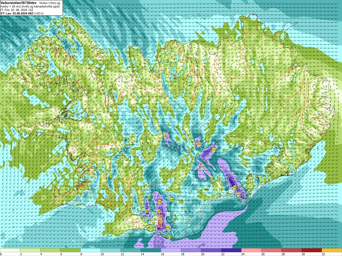Click the light cyan 8–10 m/s legend swatch
This screenshot has width=342, height=256.
91,250
